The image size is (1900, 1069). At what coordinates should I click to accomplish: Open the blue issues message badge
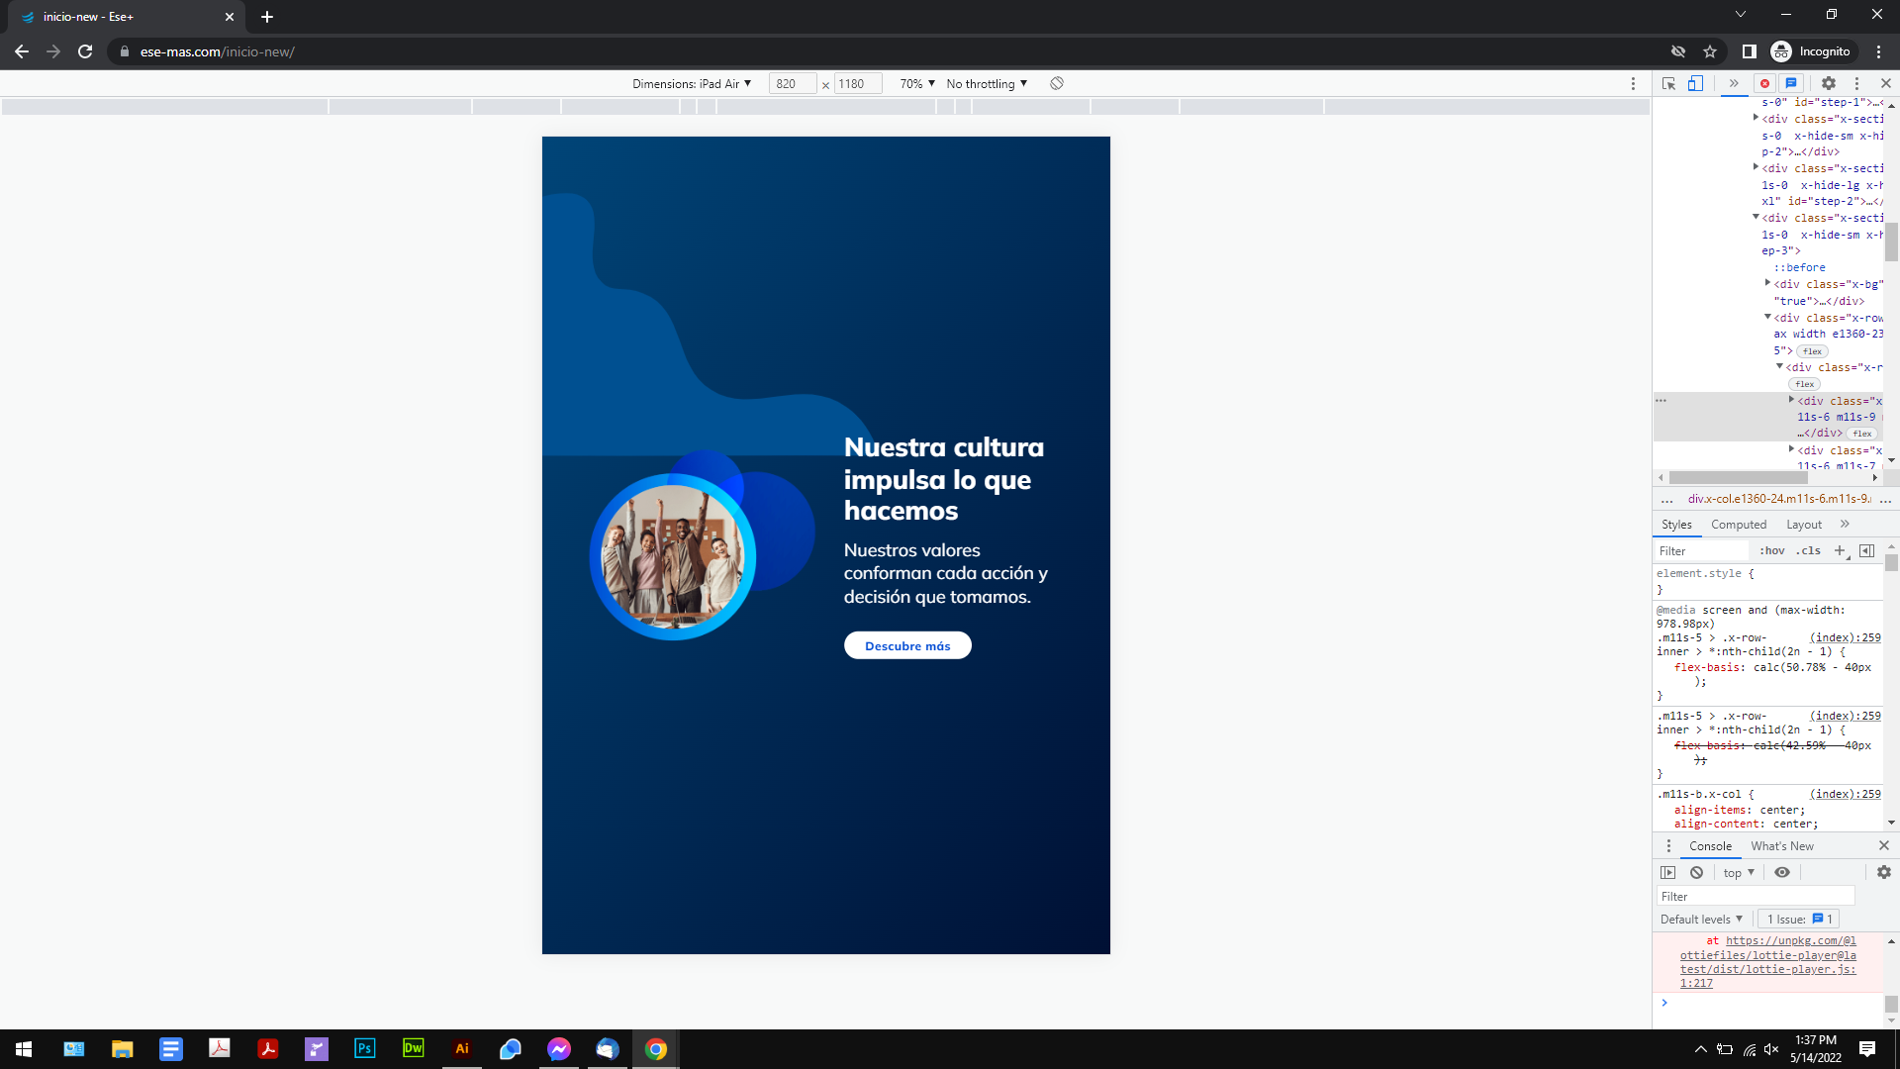[x=1791, y=83]
